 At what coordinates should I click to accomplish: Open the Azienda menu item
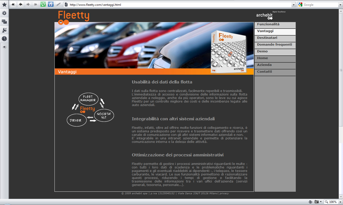click(275, 66)
